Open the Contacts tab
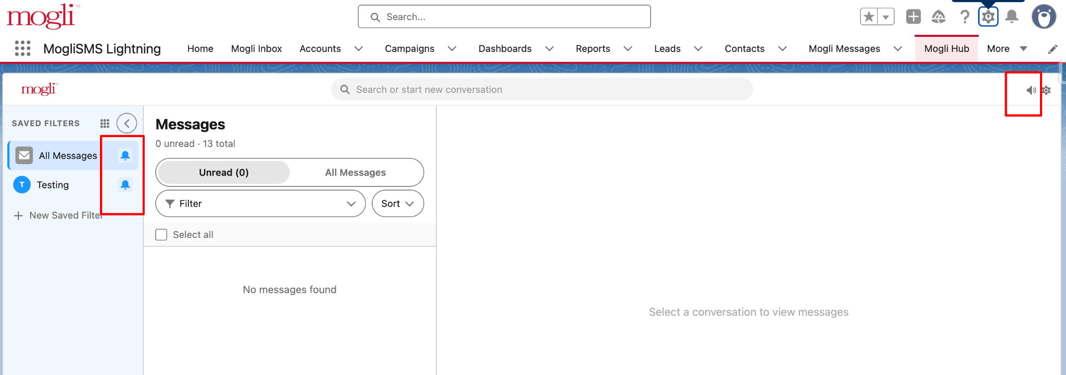 [745, 48]
